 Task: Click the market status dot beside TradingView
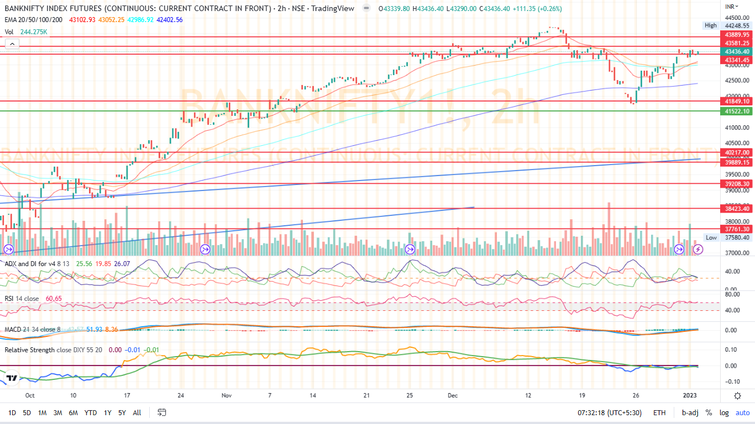[x=366, y=9]
